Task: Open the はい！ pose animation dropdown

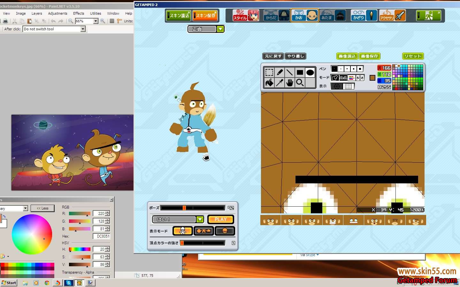Action: [200, 219]
